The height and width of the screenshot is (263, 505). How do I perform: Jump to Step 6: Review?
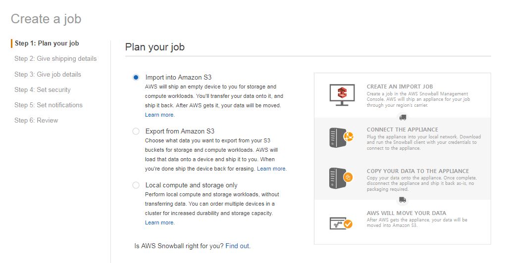tap(36, 120)
